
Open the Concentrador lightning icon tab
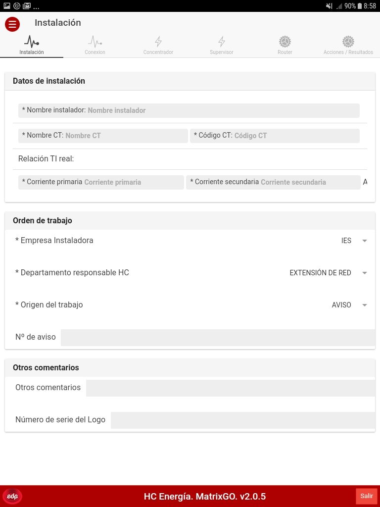click(158, 45)
